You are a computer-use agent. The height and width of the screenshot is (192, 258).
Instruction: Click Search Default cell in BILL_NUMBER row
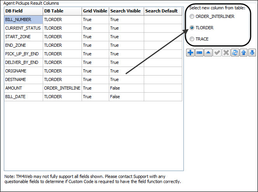163,19
